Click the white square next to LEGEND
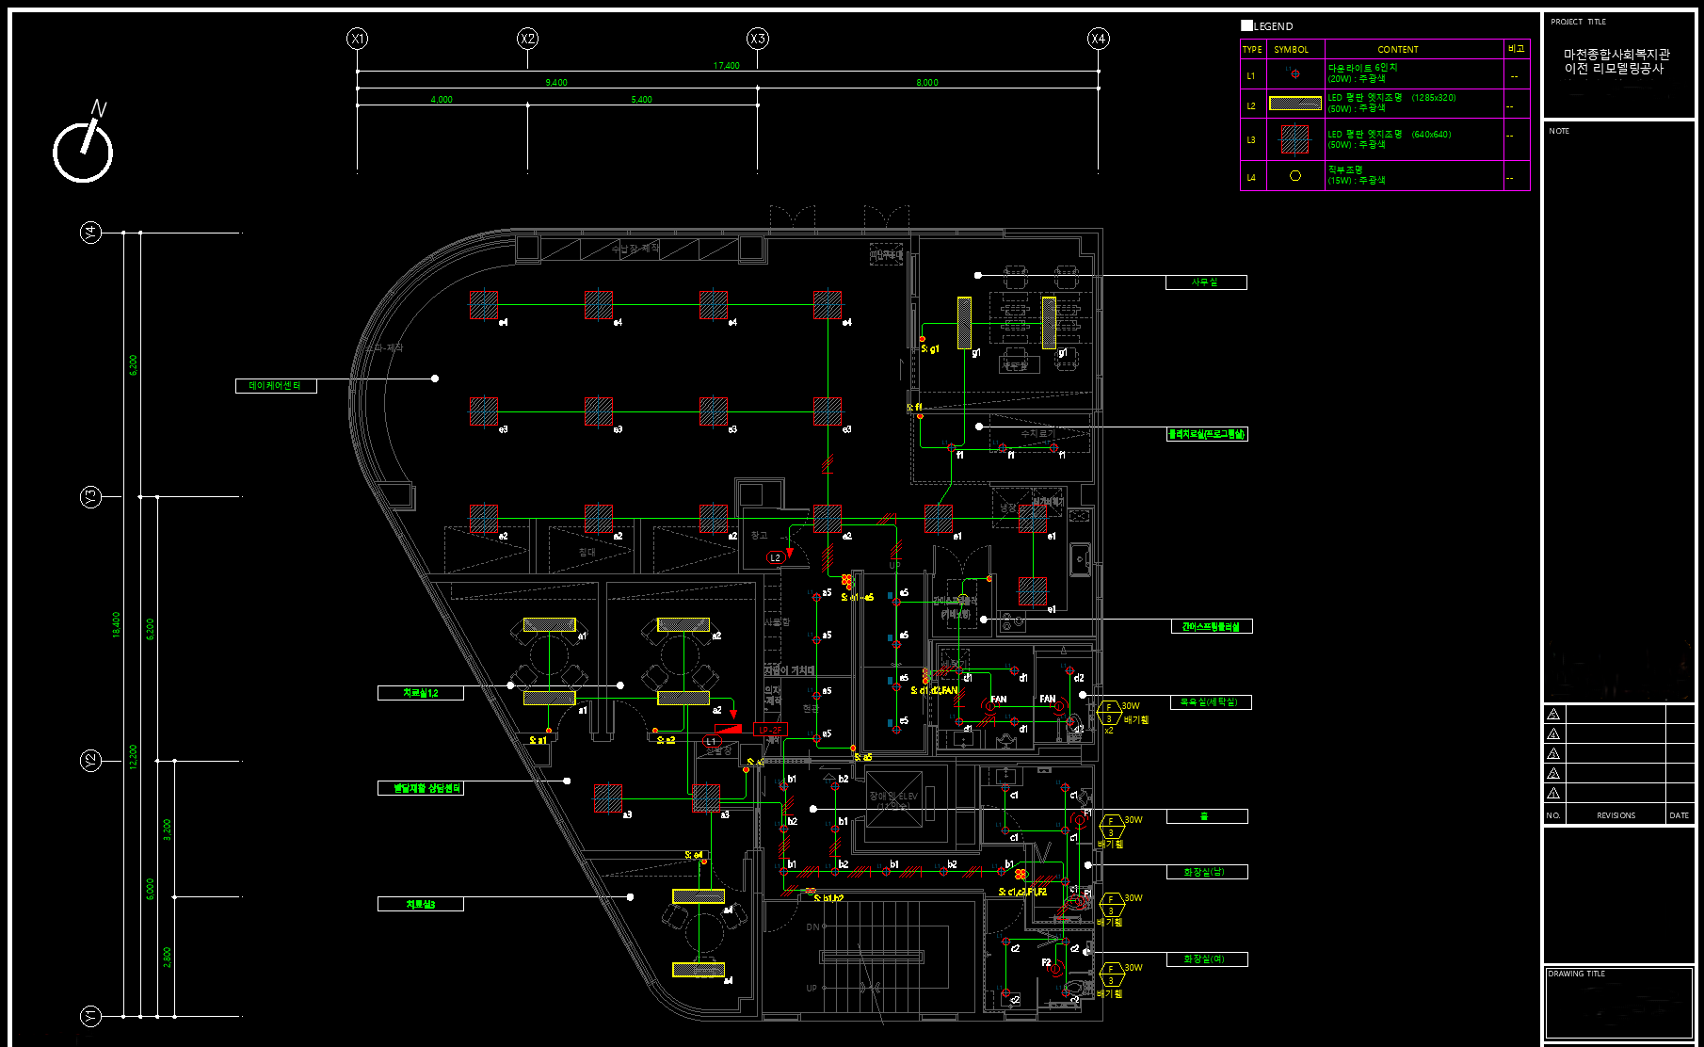 click(x=1246, y=25)
